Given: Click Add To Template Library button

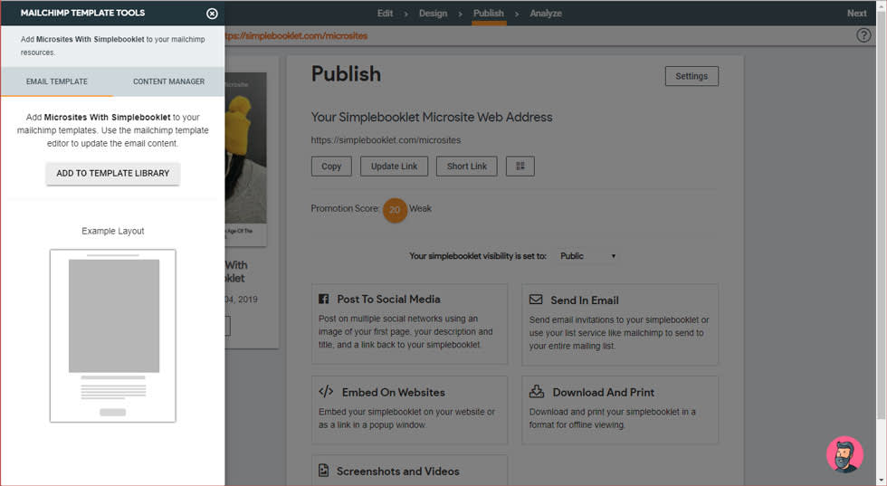Looking at the screenshot, I should [112, 173].
